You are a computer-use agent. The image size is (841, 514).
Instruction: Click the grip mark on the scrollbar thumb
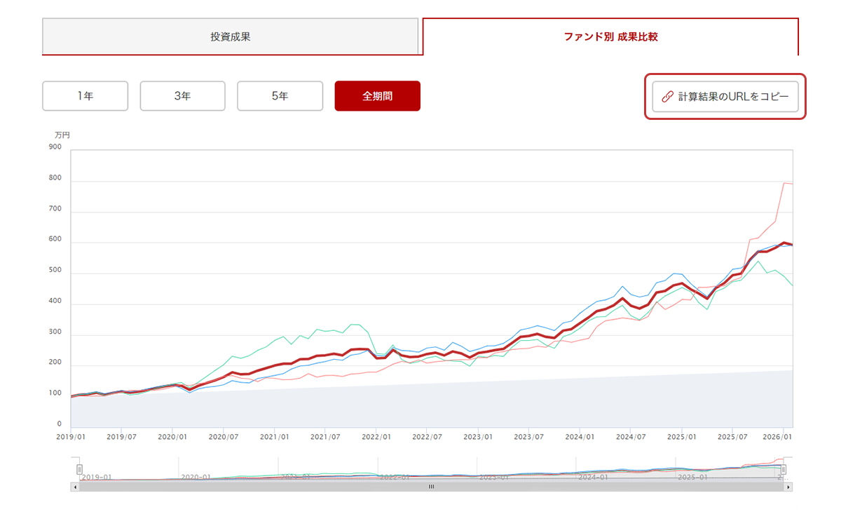pyautogui.click(x=431, y=487)
